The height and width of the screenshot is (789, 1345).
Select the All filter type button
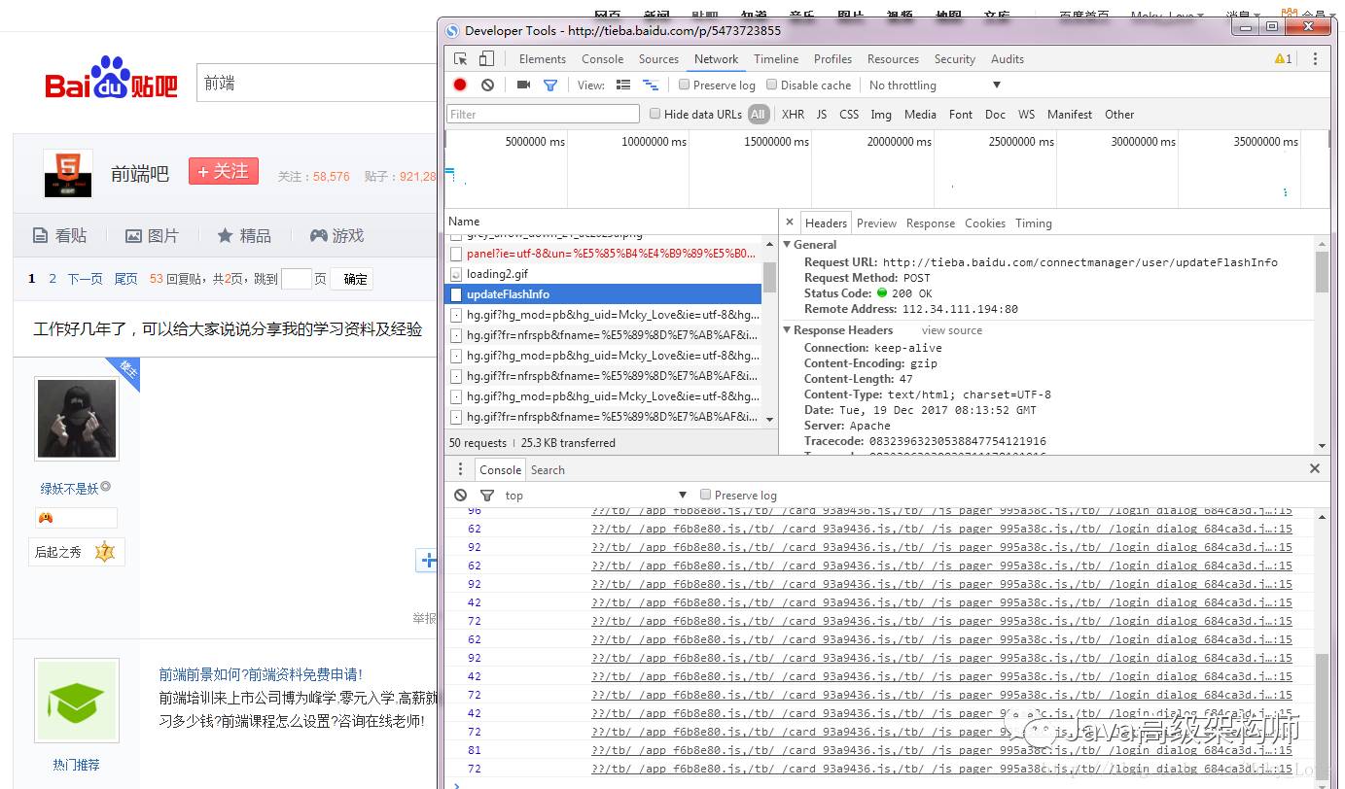(758, 115)
